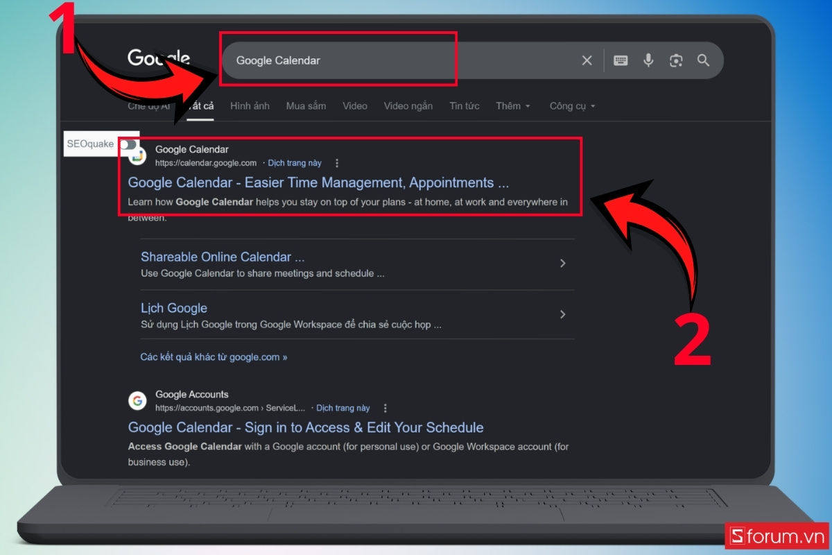Open the Lịch Google chevron arrow
The height and width of the screenshot is (555, 832).
point(563,314)
